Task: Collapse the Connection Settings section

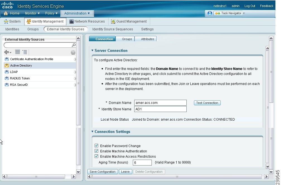Action: point(92,132)
